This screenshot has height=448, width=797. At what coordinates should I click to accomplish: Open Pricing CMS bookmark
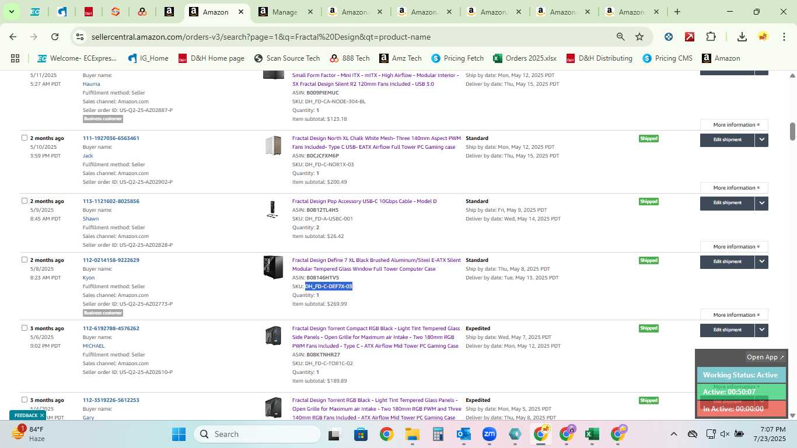click(667, 58)
